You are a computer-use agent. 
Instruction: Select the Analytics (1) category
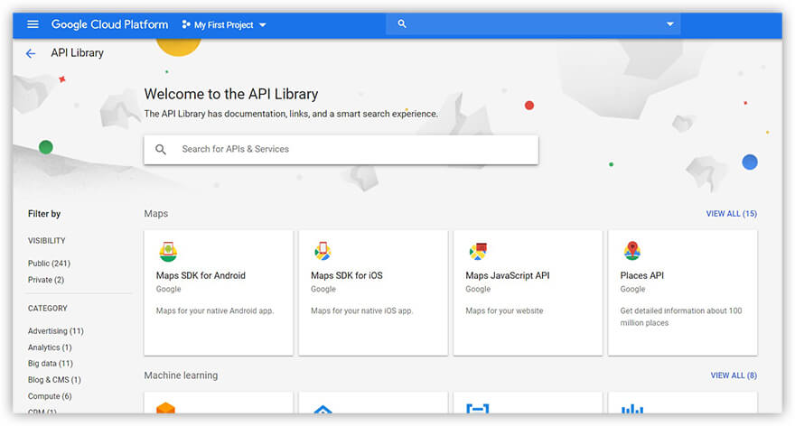pos(50,347)
